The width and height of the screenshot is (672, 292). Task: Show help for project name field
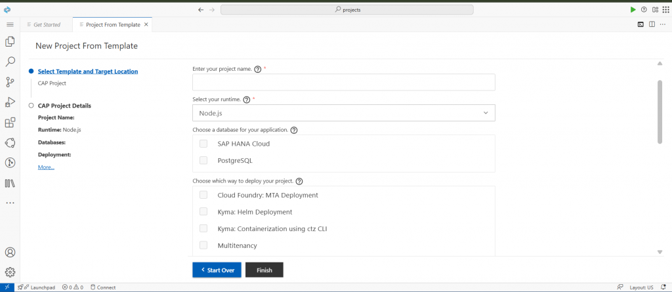(x=257, y=69)
